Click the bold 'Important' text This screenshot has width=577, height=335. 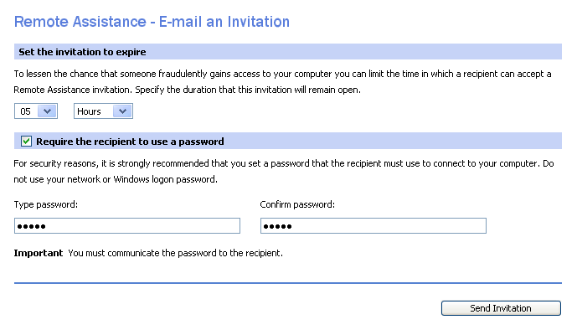pyautogui.click(x=39, y=252)
